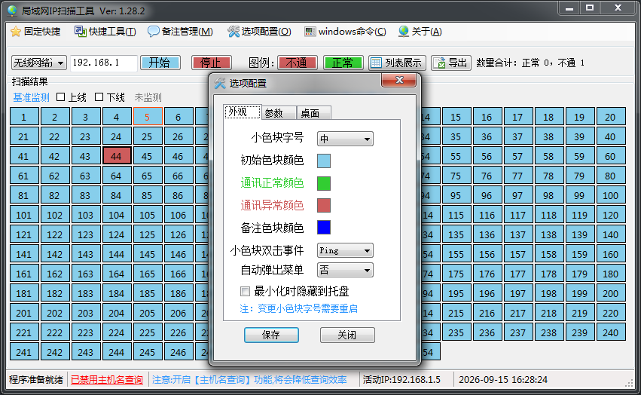Close the 选项配置 dialog with X
The width and height of the screenshot is (641, 395).
[x=399, y=80]
